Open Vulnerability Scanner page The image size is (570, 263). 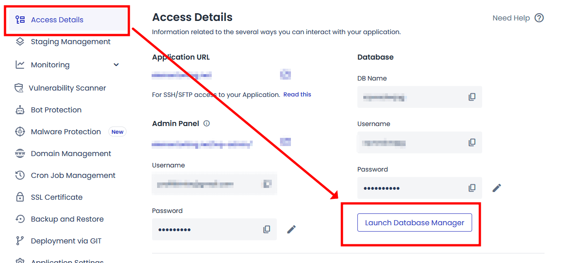point(67,88)
